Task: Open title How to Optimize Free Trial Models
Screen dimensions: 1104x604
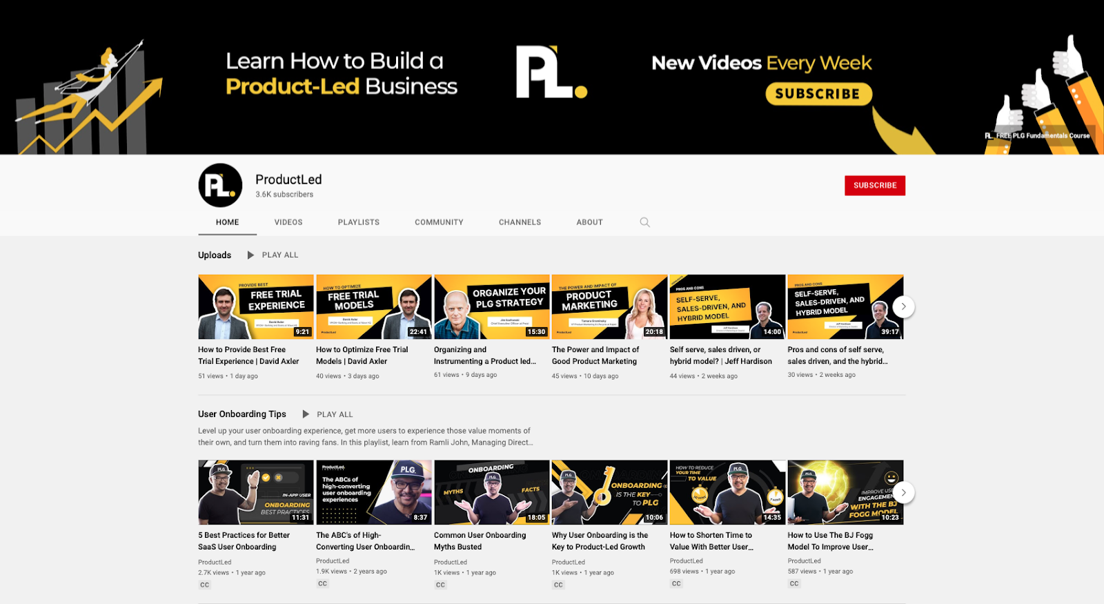Action: coord(362,355)
